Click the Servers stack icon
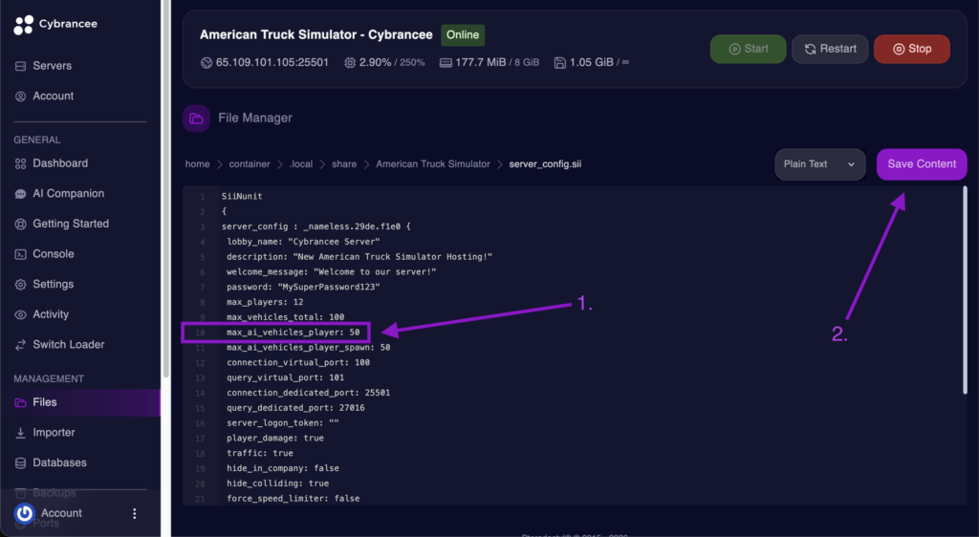Viewport: 979px width, 537px height. click(x=21, y=66)
